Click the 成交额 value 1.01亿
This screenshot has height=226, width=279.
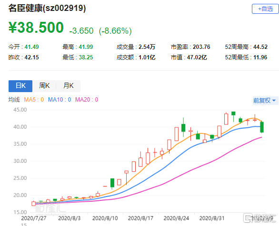coord(147,57)
